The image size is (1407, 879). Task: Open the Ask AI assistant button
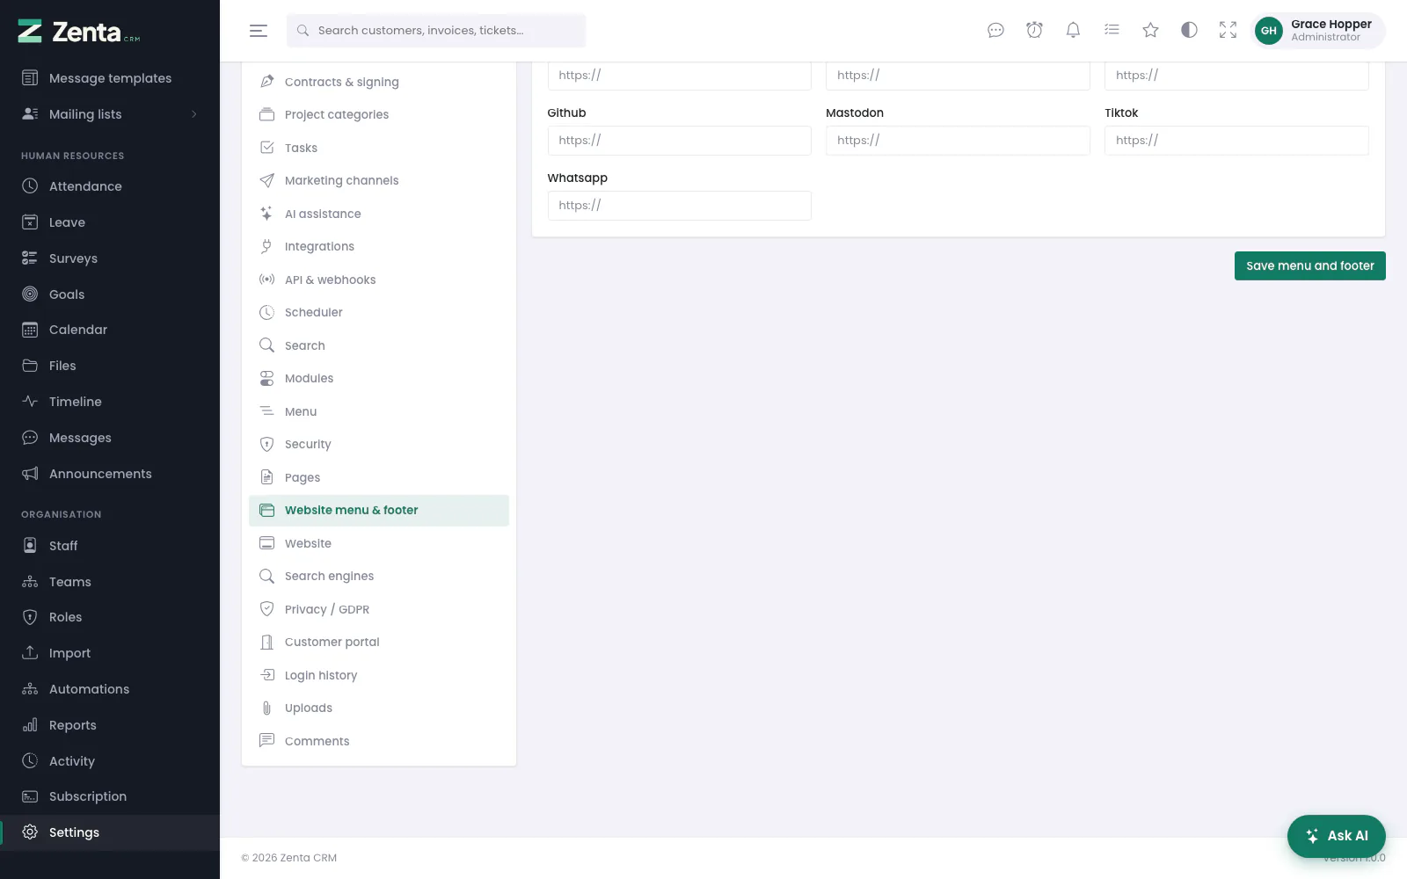(1336, 836)
